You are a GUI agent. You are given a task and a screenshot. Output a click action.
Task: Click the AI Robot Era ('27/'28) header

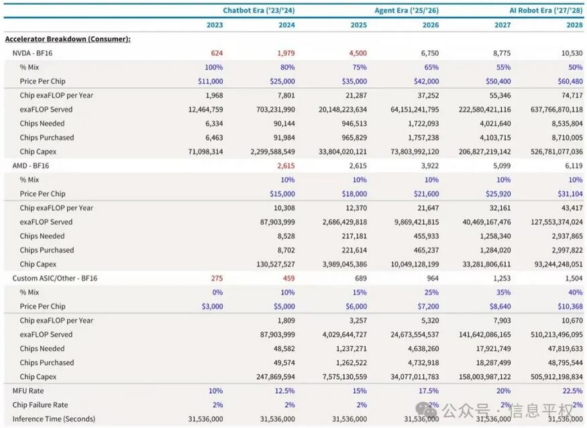pyautogui.click(x=543, y=10)
